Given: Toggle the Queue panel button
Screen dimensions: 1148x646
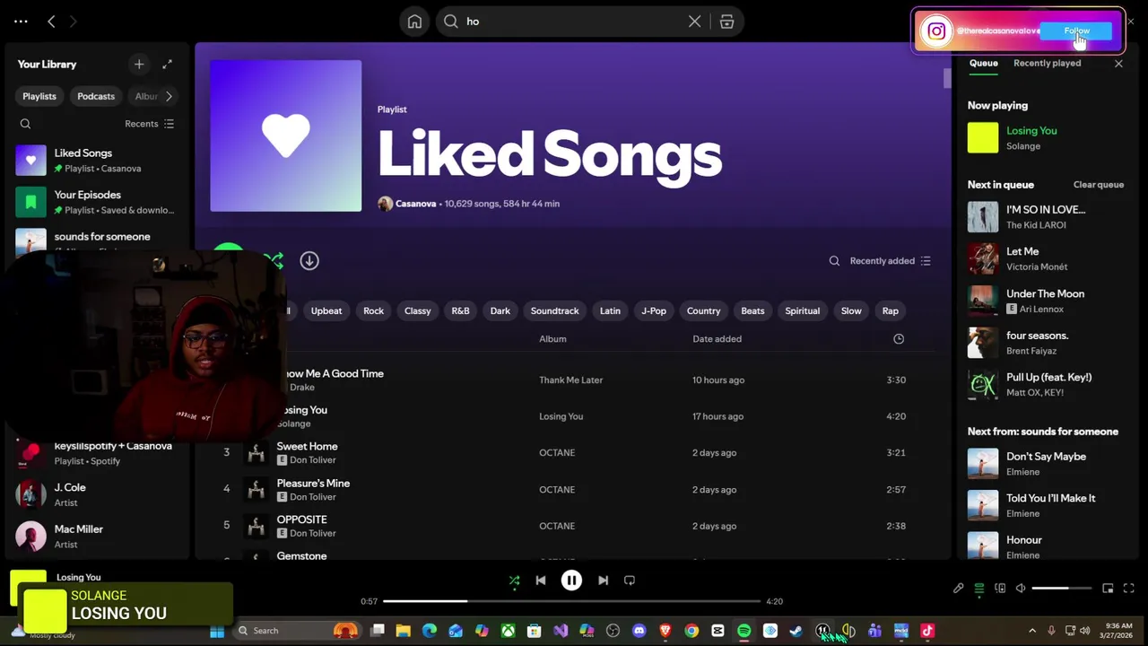Looking at the screenshot, I should click(x=978, y=589).
